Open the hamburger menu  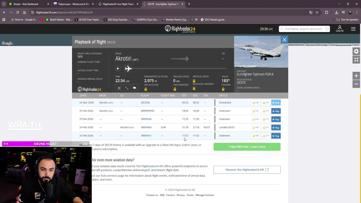[353, 29]
